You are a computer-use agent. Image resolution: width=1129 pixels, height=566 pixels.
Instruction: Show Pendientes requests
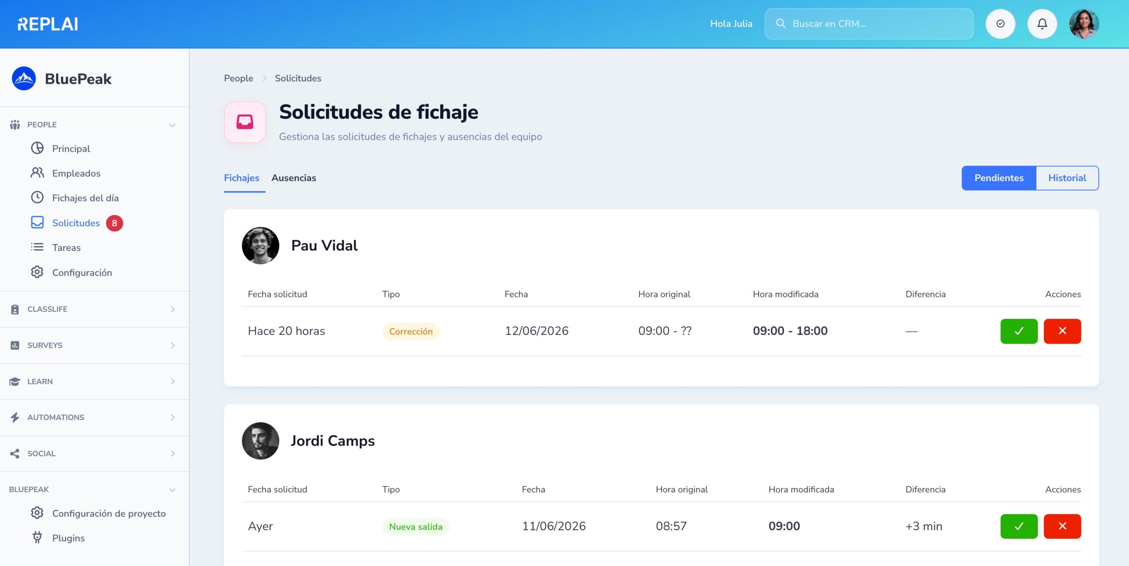999,178
